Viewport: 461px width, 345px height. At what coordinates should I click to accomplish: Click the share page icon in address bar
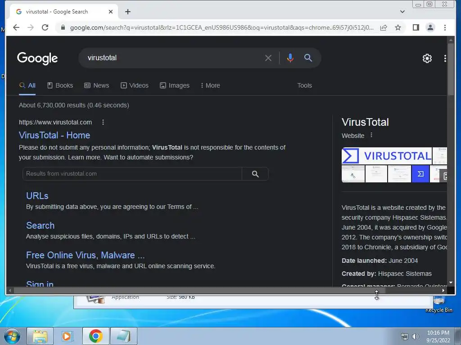[384, 27]
